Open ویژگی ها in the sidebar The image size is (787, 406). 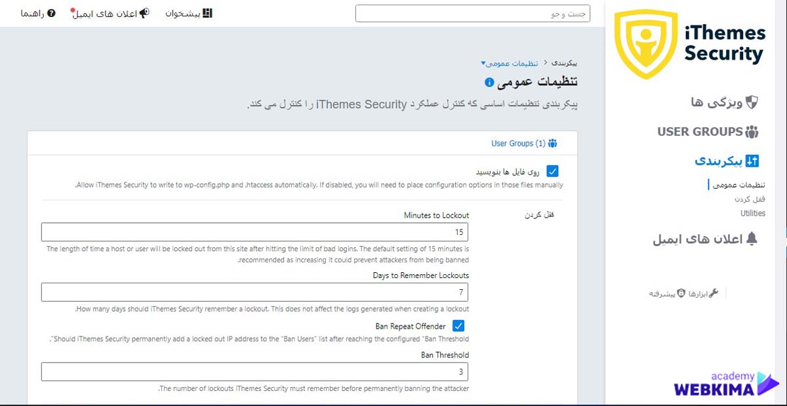click(716, 102)
